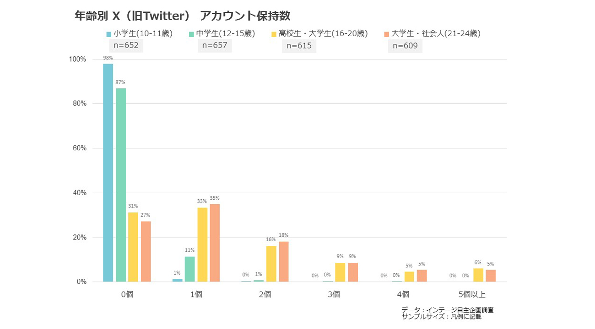Click the 87% green bar for 0個
Image resolution: width=595 pixels, height=329 pixels.
pyautogui.click(x=121, y=185)
